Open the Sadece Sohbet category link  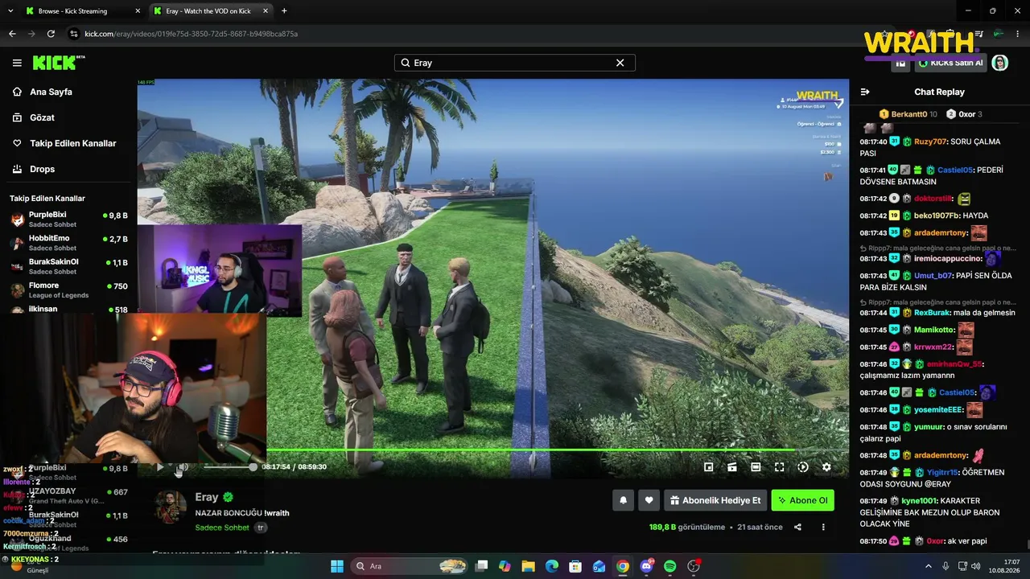[x=222, y=528]
